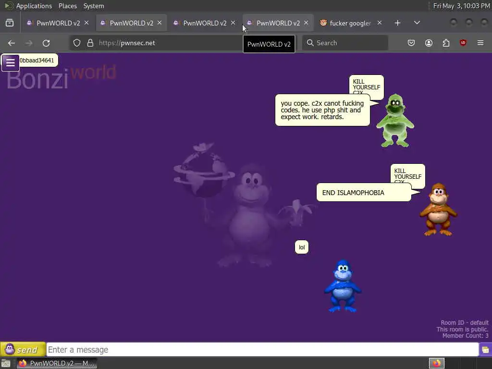
Task: Click the Fri May 3 clock
Action: (x=461, y=6)
